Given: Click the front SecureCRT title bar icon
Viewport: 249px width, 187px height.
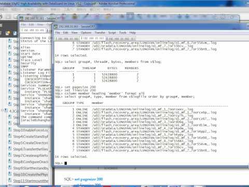Looking at the screenshot, I should (56, 26).
